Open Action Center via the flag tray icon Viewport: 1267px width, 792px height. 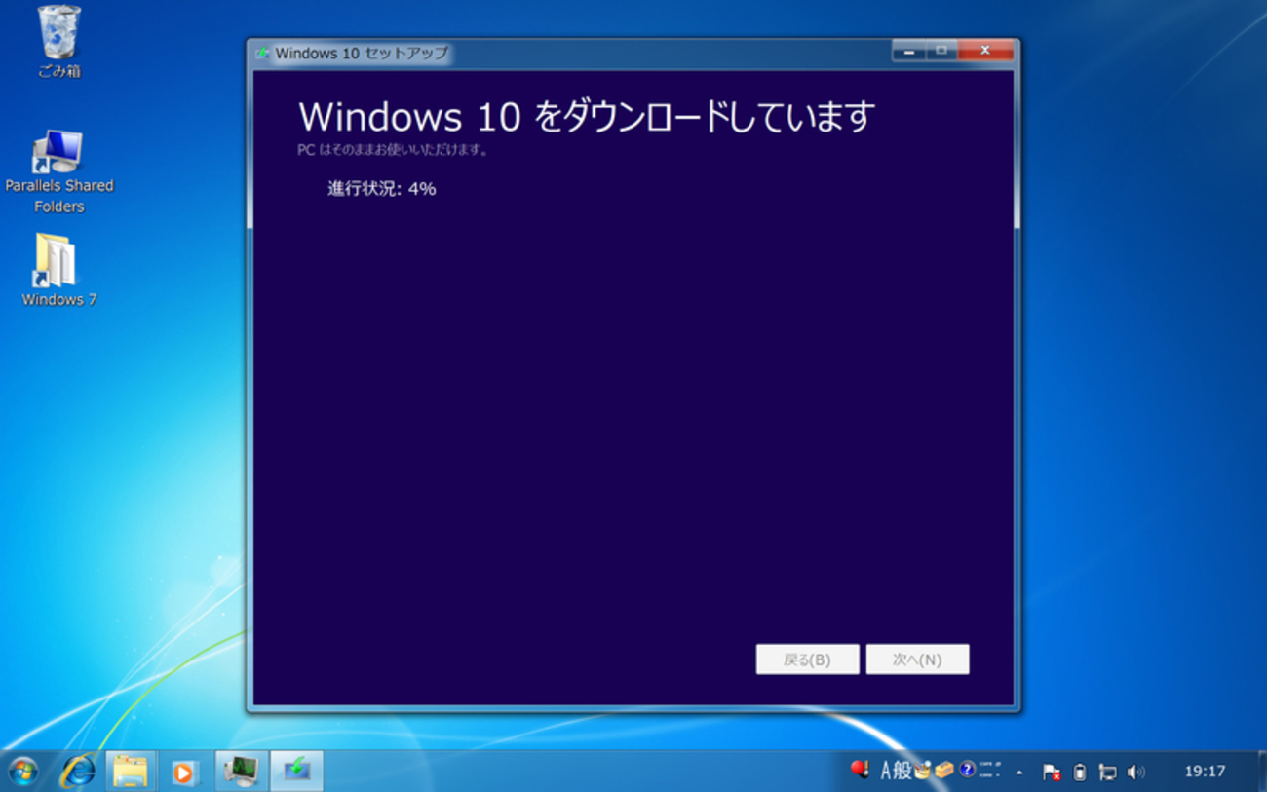point(1053,772)
